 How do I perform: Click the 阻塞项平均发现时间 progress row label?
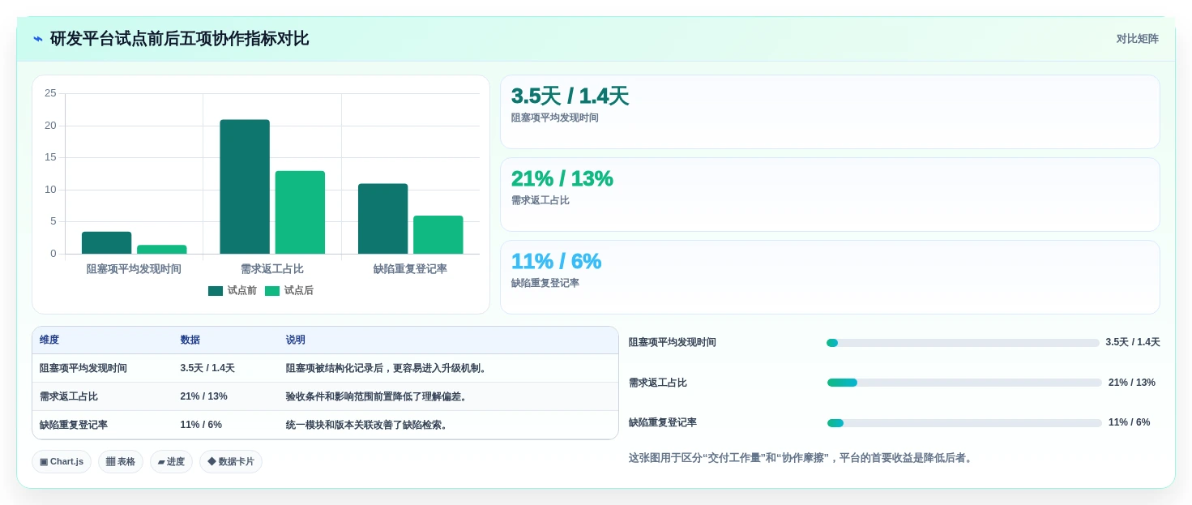[x=673, y=343]
